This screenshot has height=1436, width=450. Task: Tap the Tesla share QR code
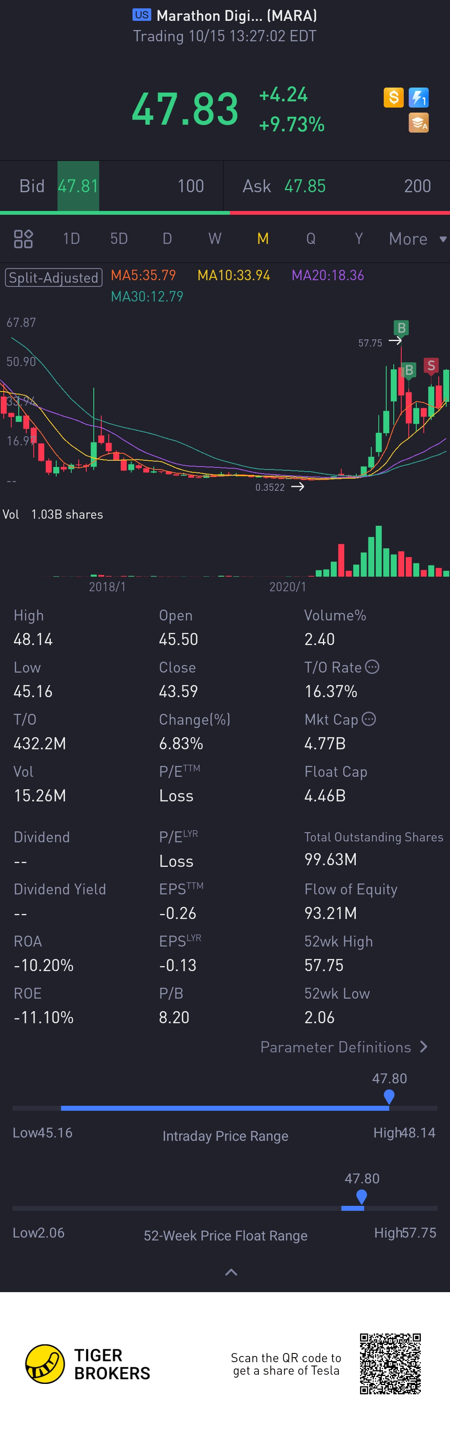(x=390, y=1363)
